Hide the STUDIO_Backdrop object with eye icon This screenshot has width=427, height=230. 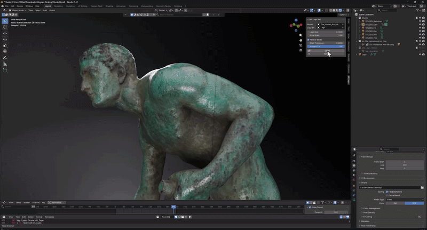pos(420,21)
